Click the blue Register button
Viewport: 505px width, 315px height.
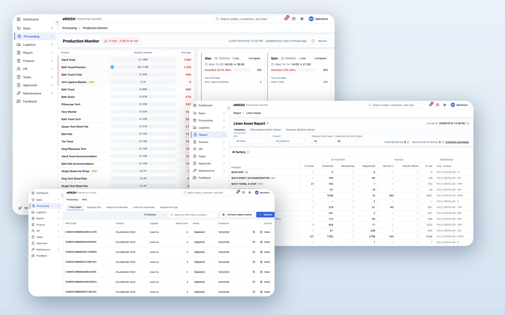tap(265, 215)
